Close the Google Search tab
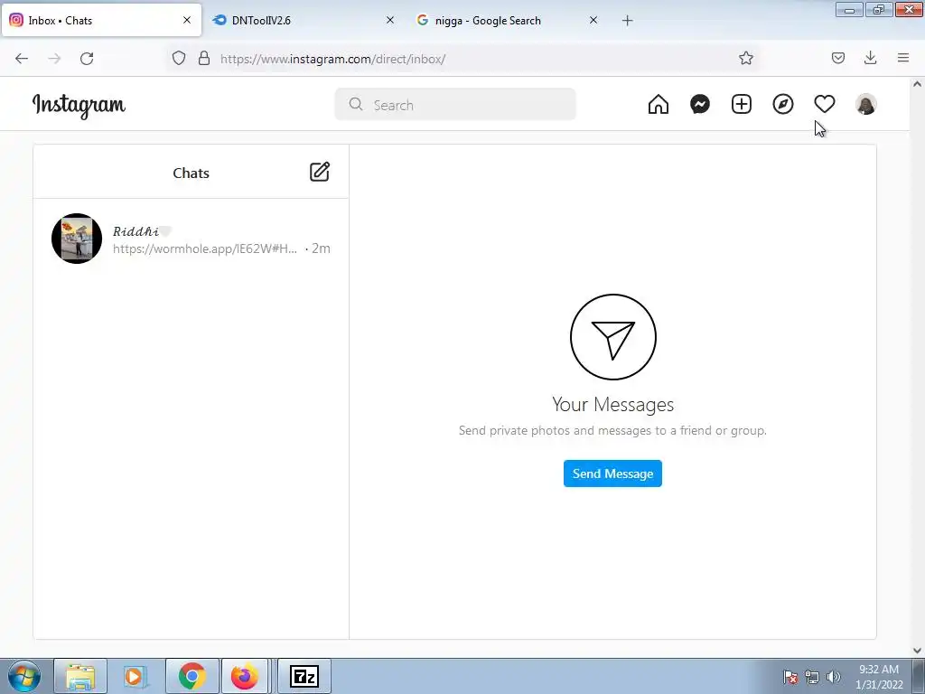 coord(593,20)
